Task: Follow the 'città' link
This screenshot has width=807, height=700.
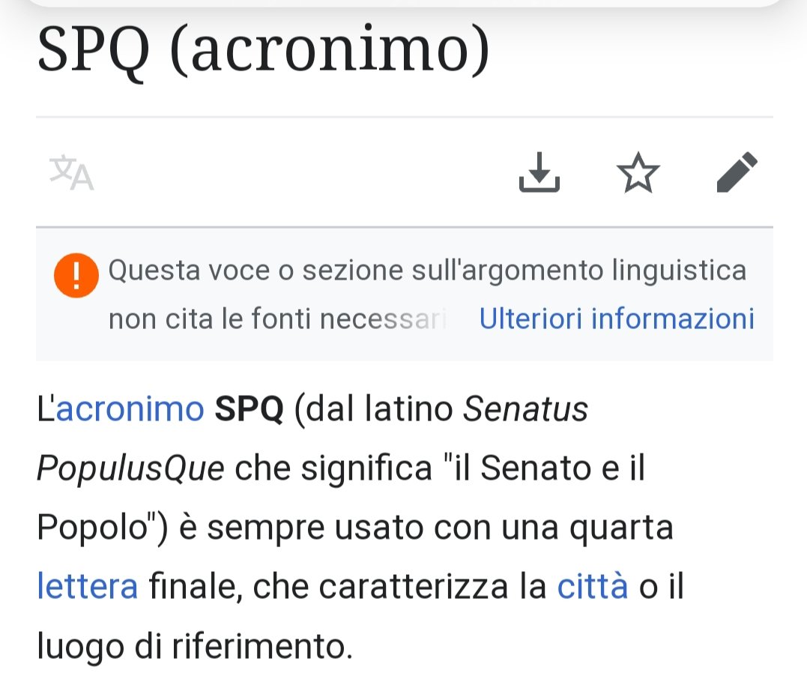Action: [593, 586]
